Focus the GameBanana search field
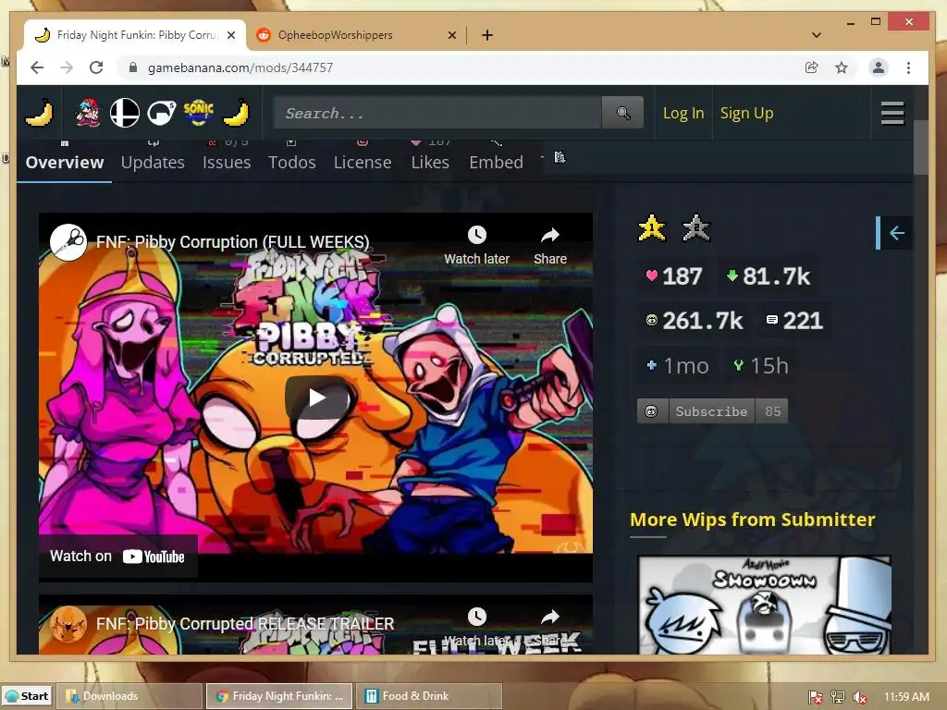Image resolution: width=947 pixels, height=710 pixels. [437, 113]
